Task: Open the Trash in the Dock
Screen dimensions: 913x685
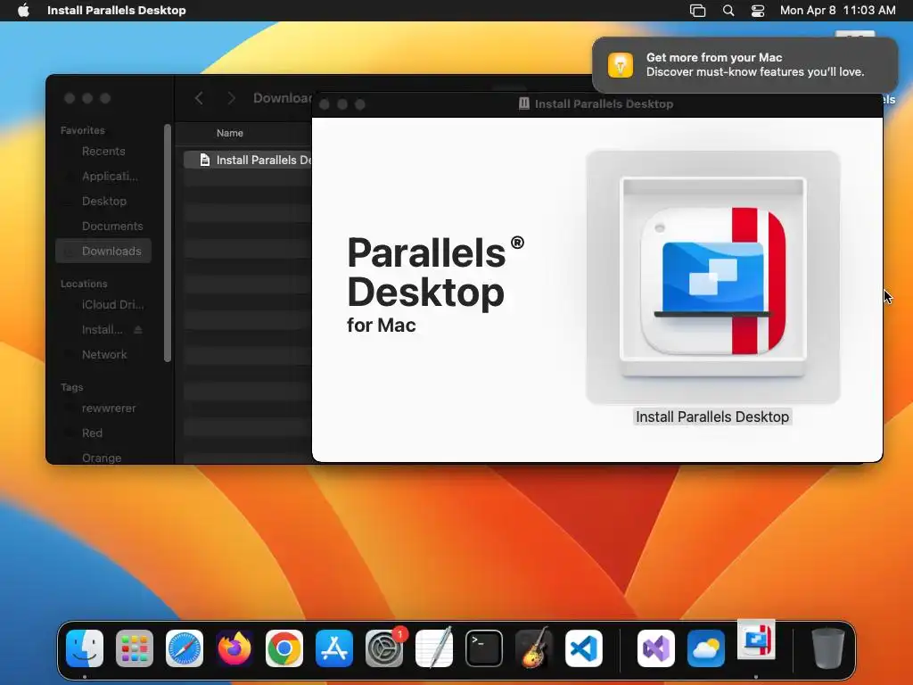Action: pos(827,648)
